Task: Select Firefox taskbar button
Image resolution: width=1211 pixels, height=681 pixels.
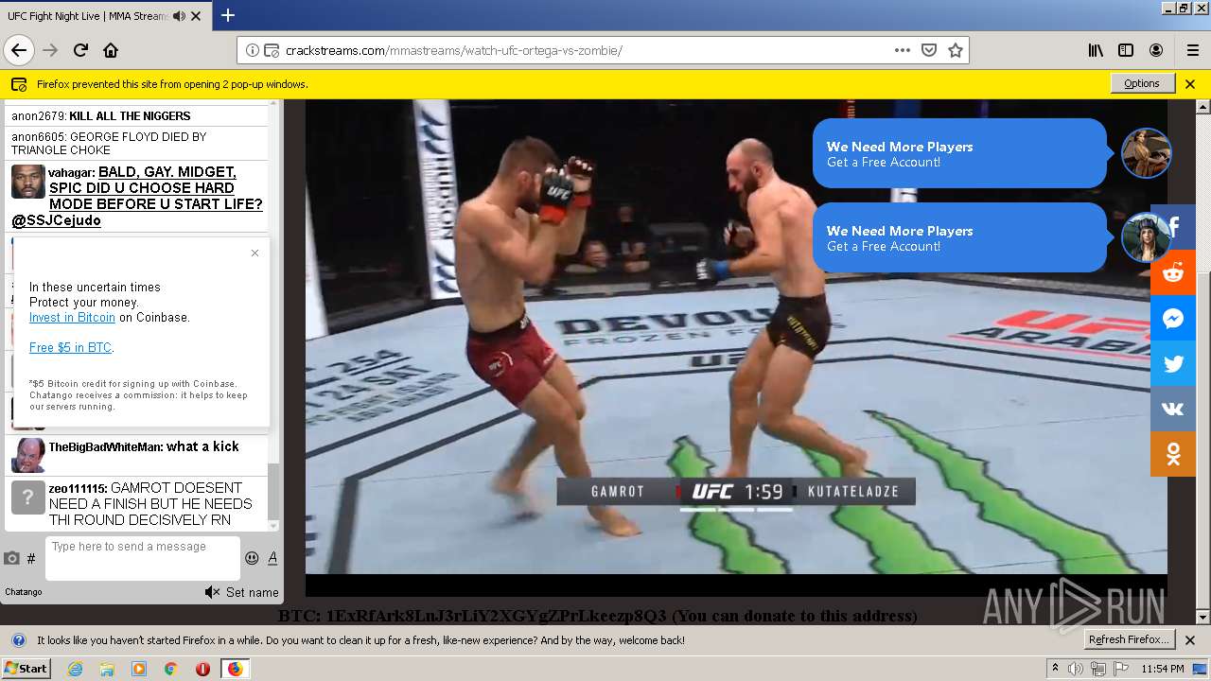Action: [x=235, y=669]
